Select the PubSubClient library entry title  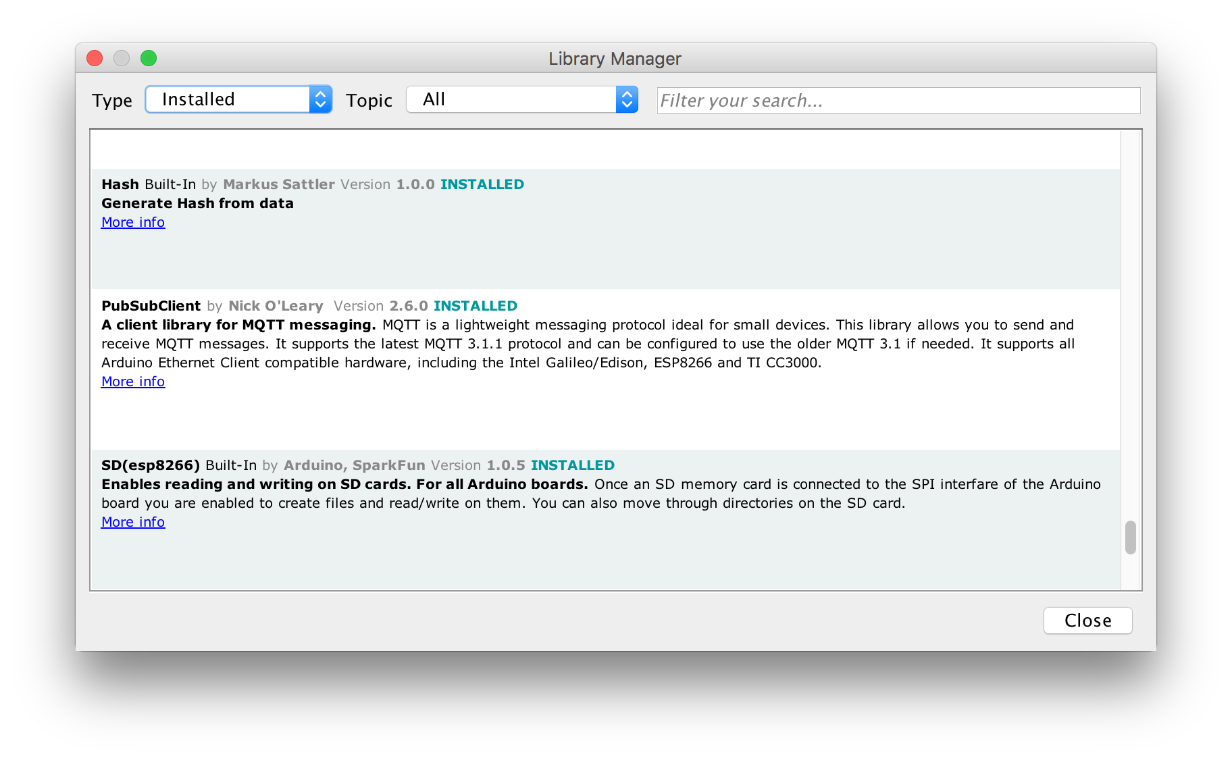pos(151,306)
